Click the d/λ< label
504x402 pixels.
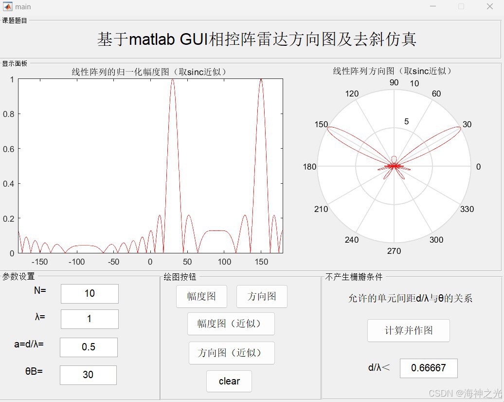coord(379,367)
